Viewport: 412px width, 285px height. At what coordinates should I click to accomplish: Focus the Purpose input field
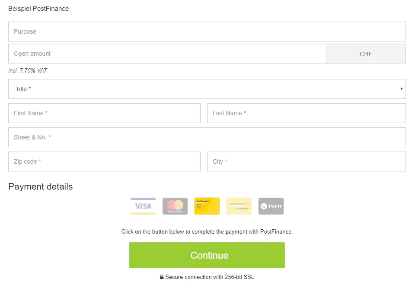tap(207, 32)
